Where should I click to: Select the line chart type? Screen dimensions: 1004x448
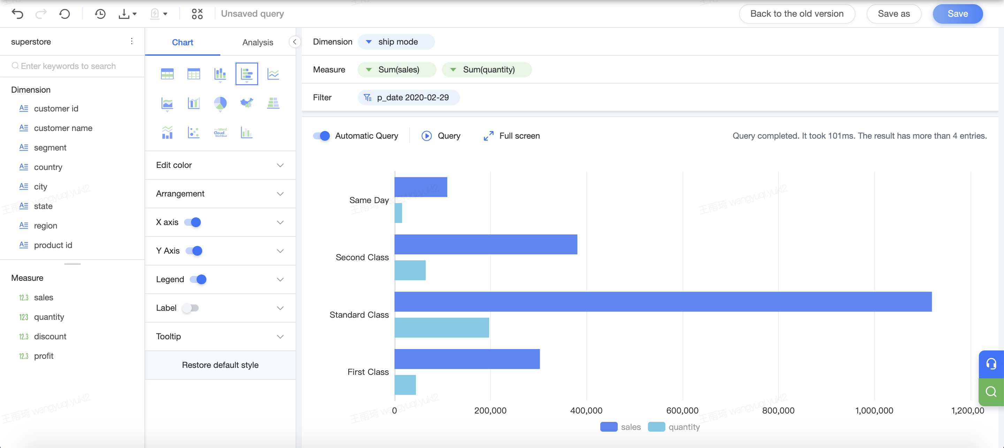pos(273,74)
